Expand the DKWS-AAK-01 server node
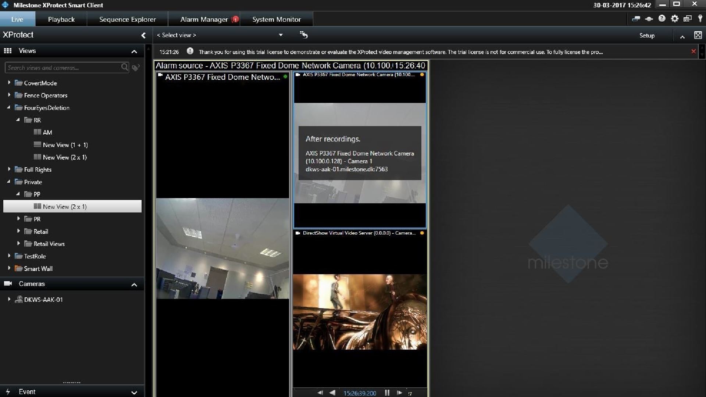 (9, 300)
